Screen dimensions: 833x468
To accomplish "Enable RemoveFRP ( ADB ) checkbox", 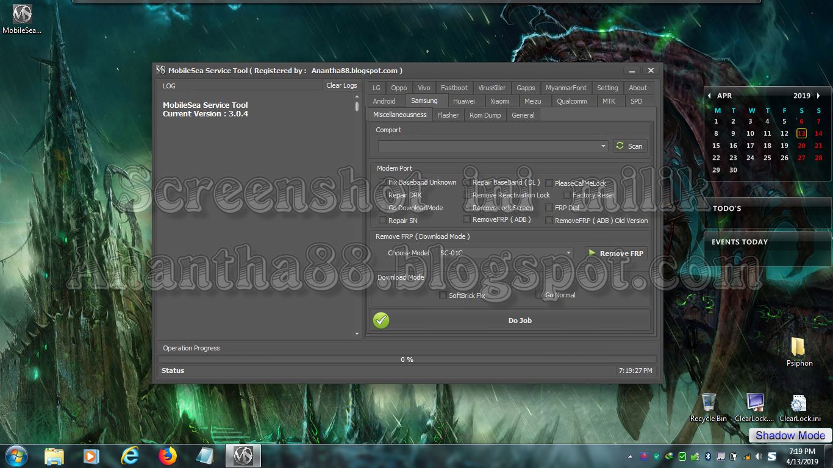I will coord(467,219).
